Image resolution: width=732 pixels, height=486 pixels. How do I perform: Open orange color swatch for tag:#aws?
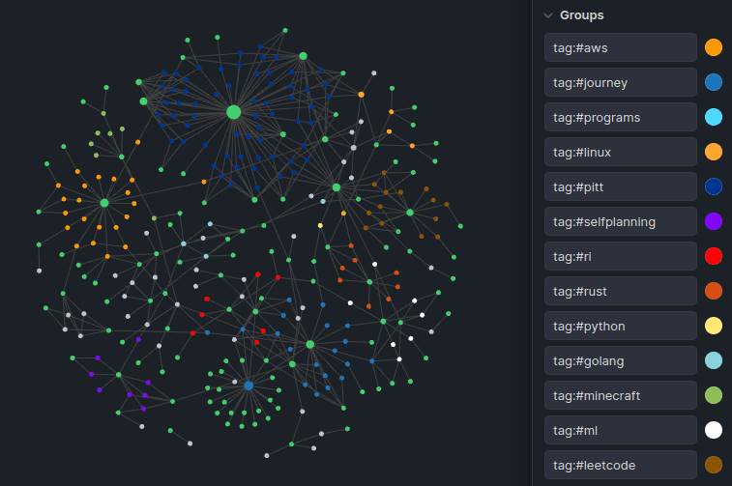point(714,47)
